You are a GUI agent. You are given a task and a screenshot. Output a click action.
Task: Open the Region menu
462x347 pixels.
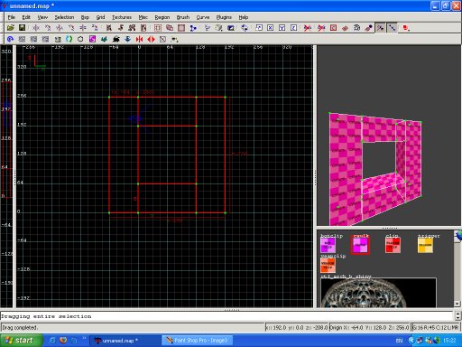click(162, 17)
